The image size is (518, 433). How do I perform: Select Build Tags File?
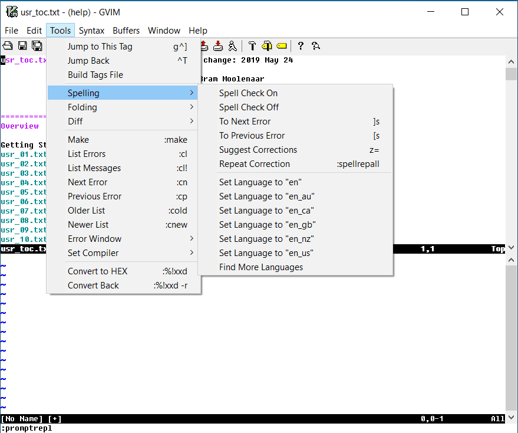tap(123, 75)
